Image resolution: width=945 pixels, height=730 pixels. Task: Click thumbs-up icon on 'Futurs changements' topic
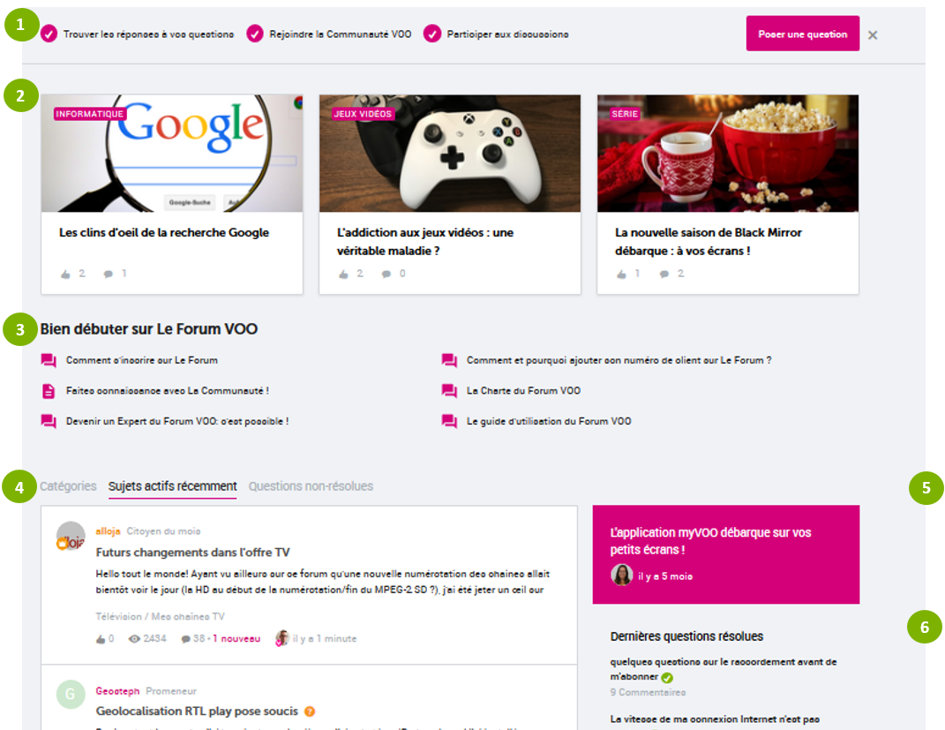coord(101,639)
